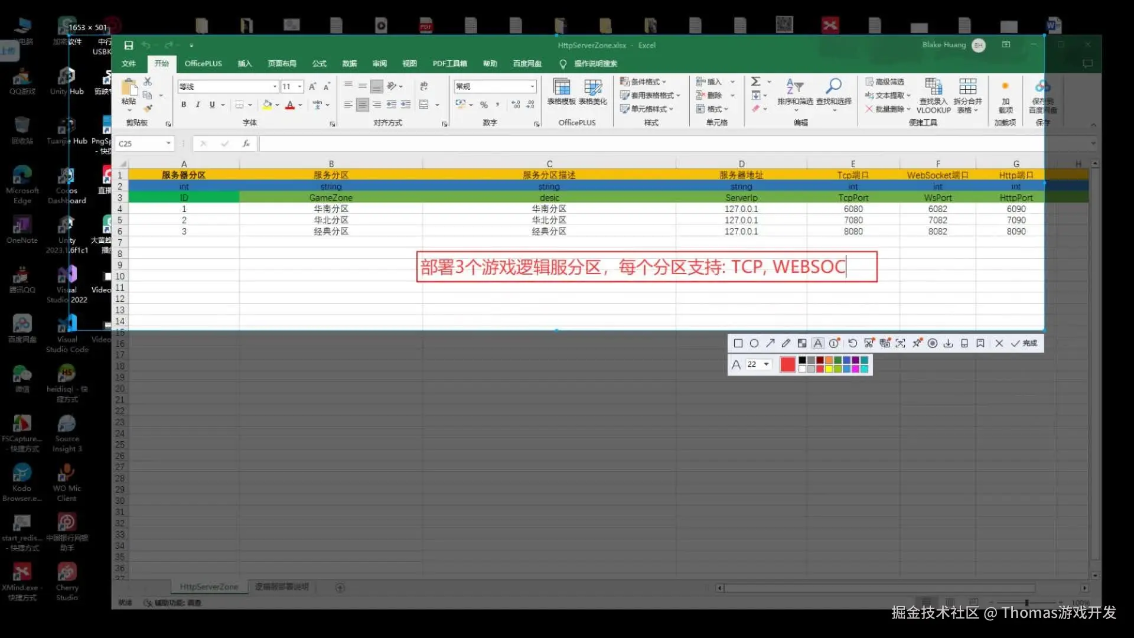Viewport: 1134px width, 638px height.
Task: Open the 插入 ribbon tab
Action: 245,64
